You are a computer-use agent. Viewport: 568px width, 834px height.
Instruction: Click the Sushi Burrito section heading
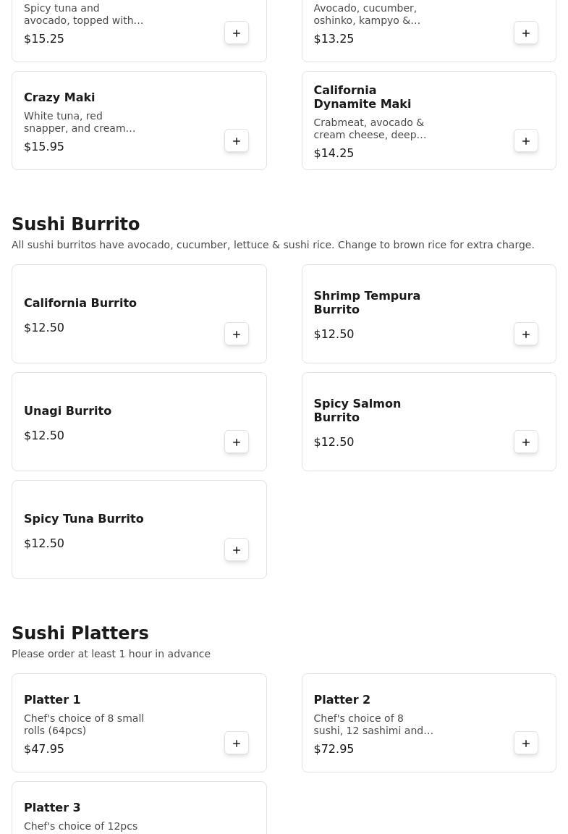tap(75, 224)
